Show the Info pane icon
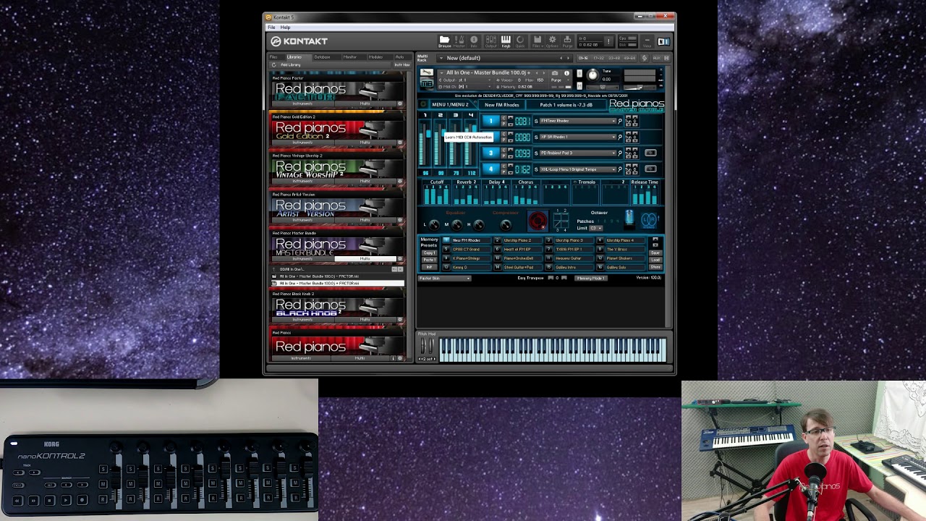The image size is (926, 521). pyautogui.click(x=474, y=41)
